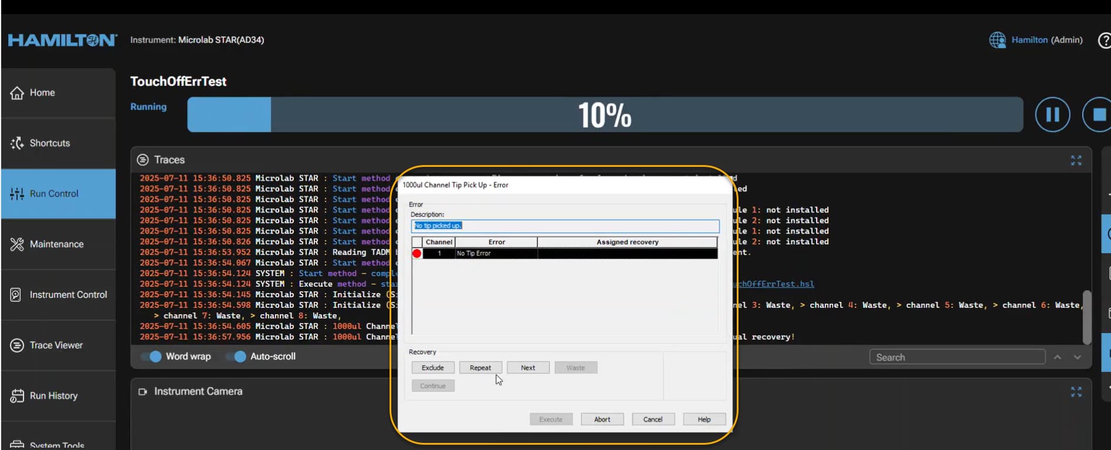Click the Trace Viewer list icon
The height and width of the screenshot is (450, 1111).
[17, 345]
